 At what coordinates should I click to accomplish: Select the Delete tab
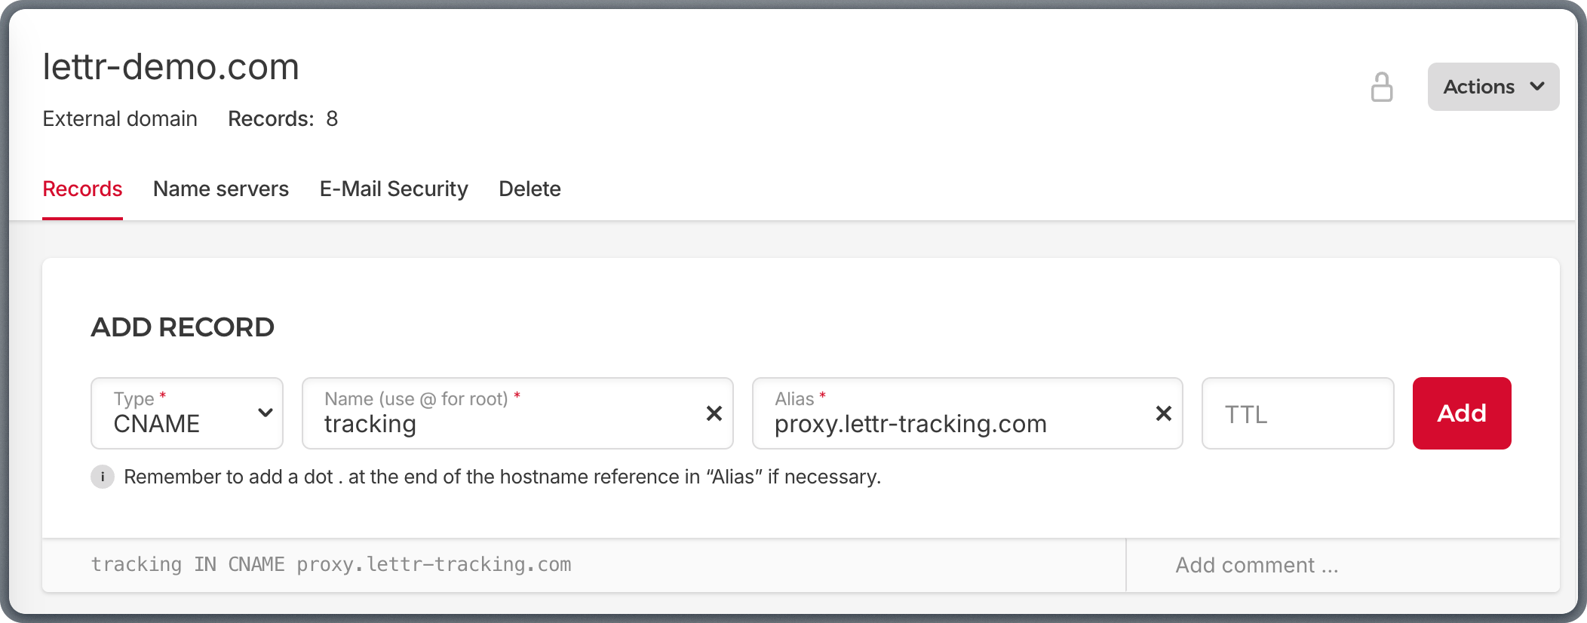[529, 189]
